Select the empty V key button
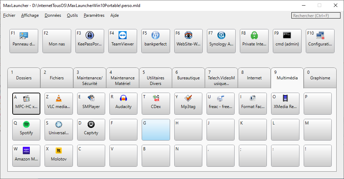The image size is (344, 179). tap(123, 156)
